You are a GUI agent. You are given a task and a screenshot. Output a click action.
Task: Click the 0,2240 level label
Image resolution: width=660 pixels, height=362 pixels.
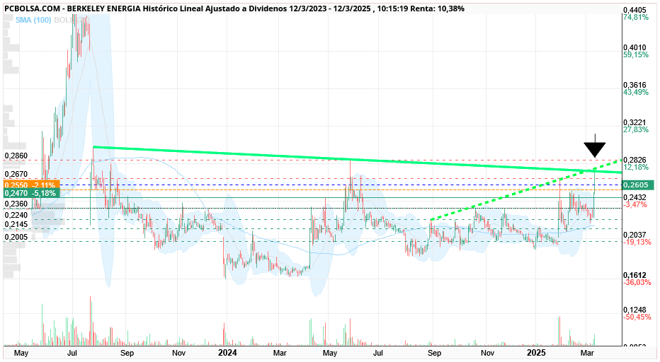(16, 215)
